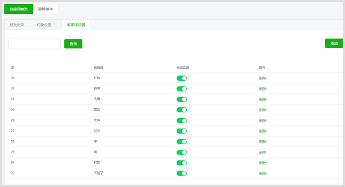Remove the ID 26 entry via 删除

pyautogui.click(x=263, y=142)
